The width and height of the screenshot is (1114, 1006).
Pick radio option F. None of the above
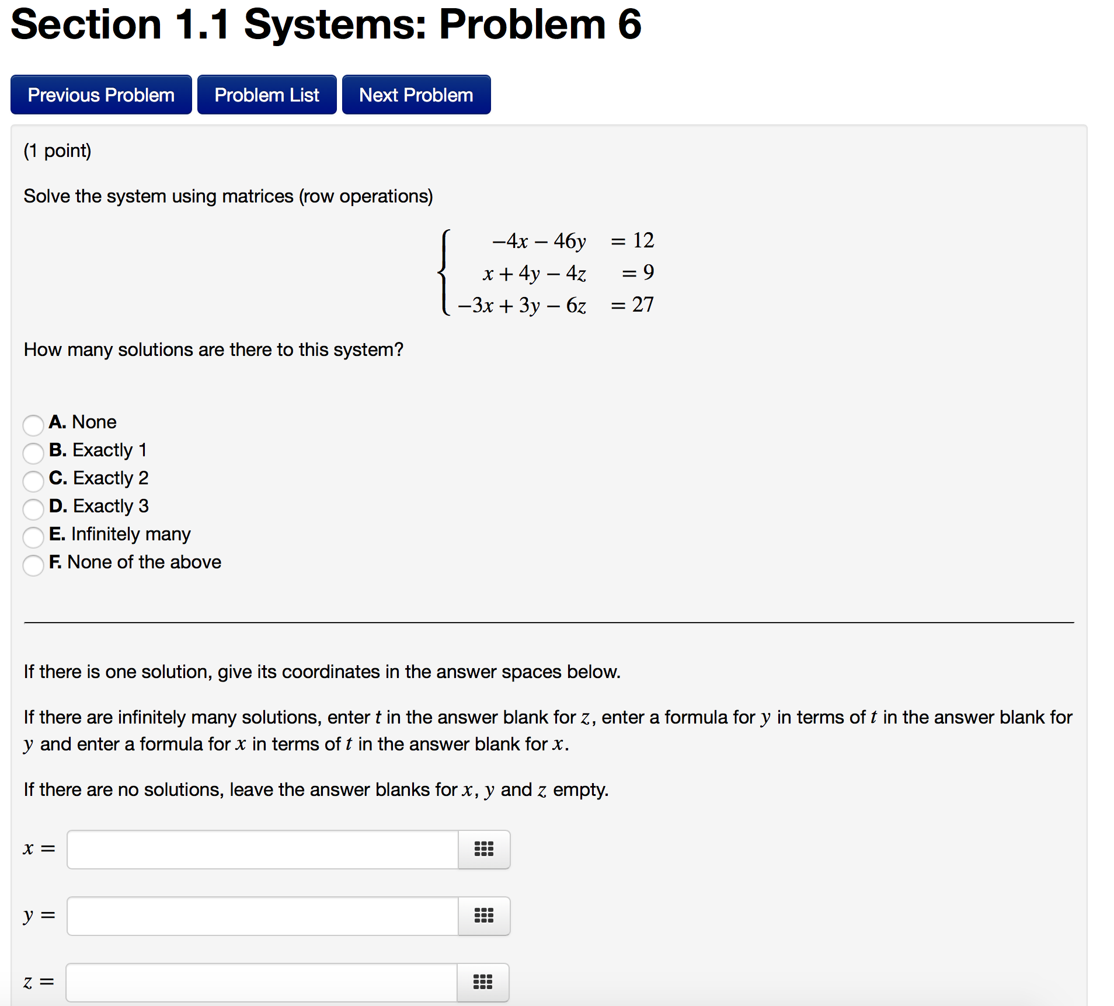coord(33,565)
